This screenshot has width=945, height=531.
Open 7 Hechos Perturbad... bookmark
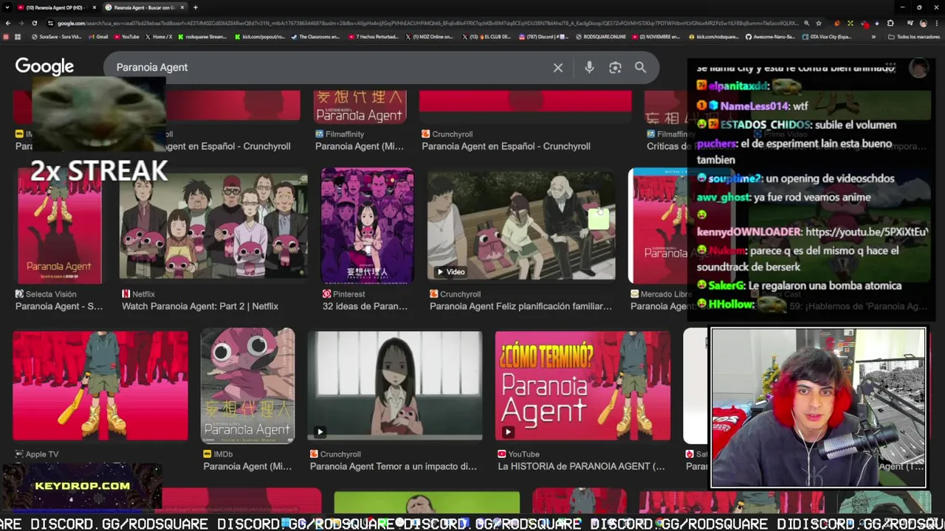pos(374,37)
